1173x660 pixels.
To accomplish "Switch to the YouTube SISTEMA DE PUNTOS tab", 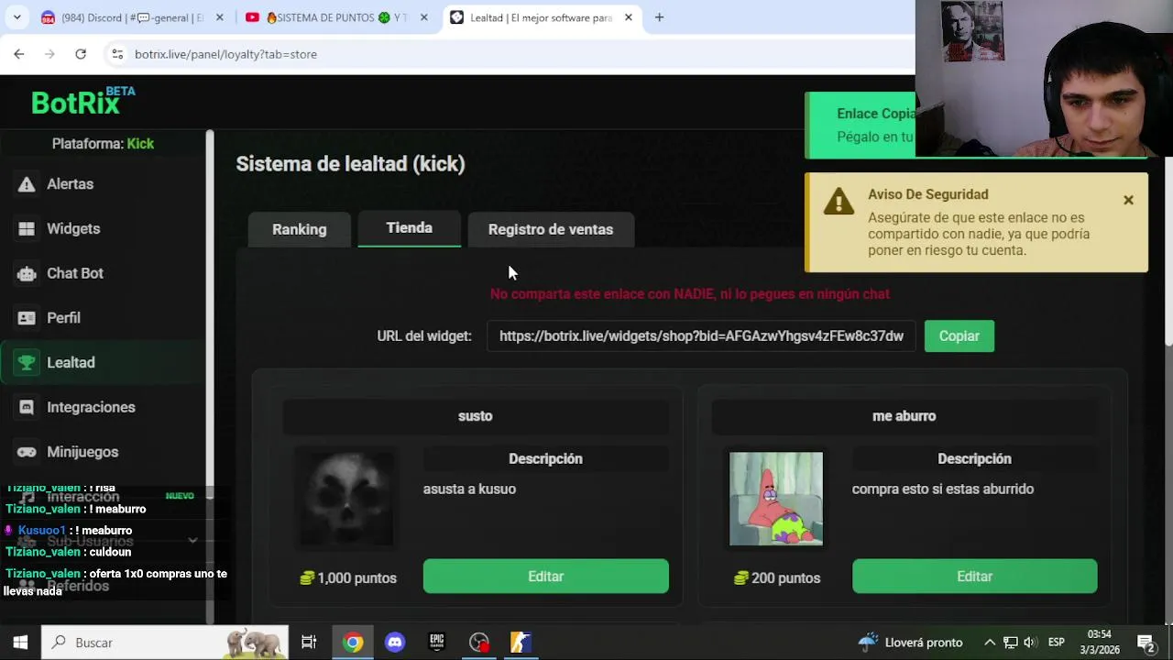I will point(334,17).
